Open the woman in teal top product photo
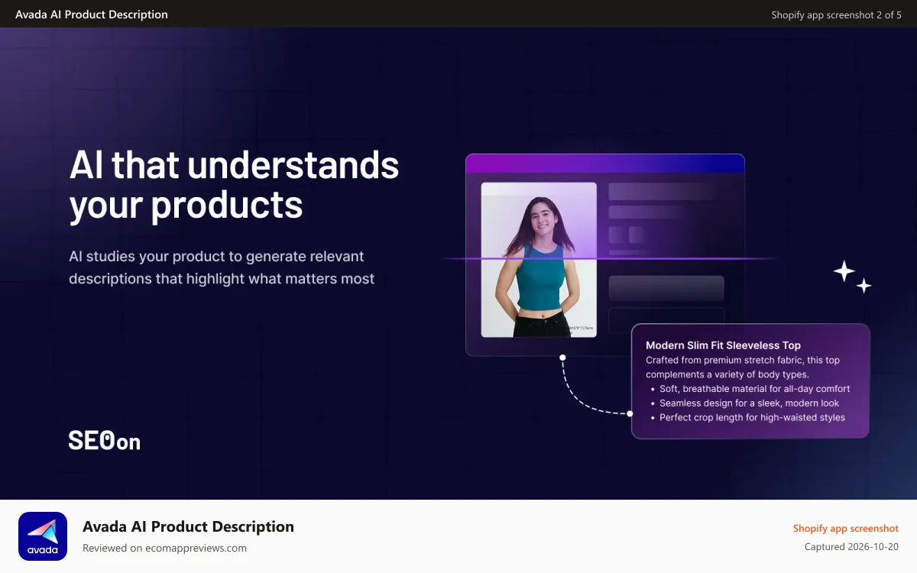917x573 pixels. 539,260
